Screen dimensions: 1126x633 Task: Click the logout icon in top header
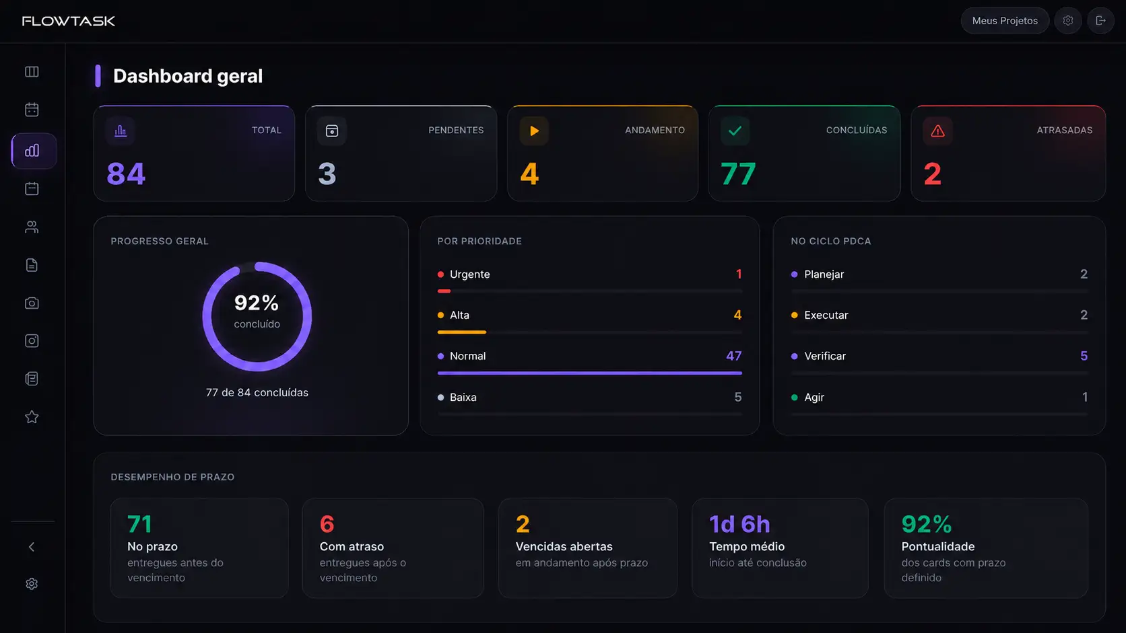pyautogui.click(x=1101, y=21)
